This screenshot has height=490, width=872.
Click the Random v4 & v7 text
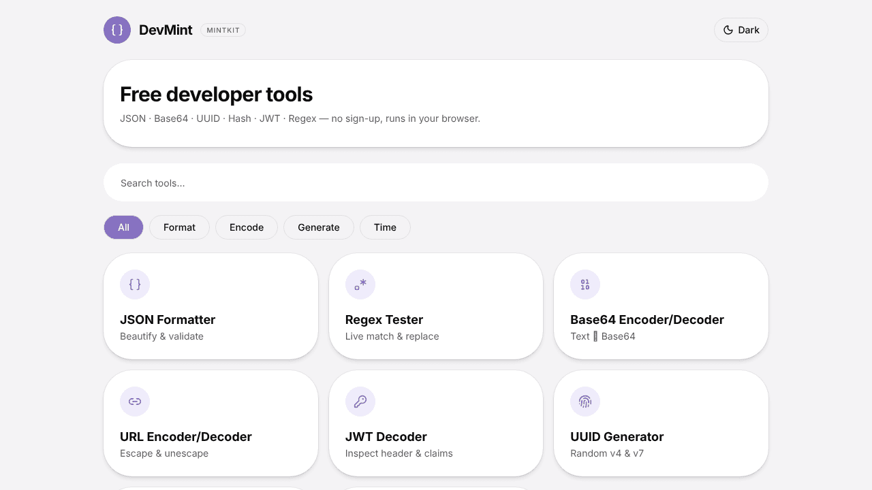tap(607, 453)
